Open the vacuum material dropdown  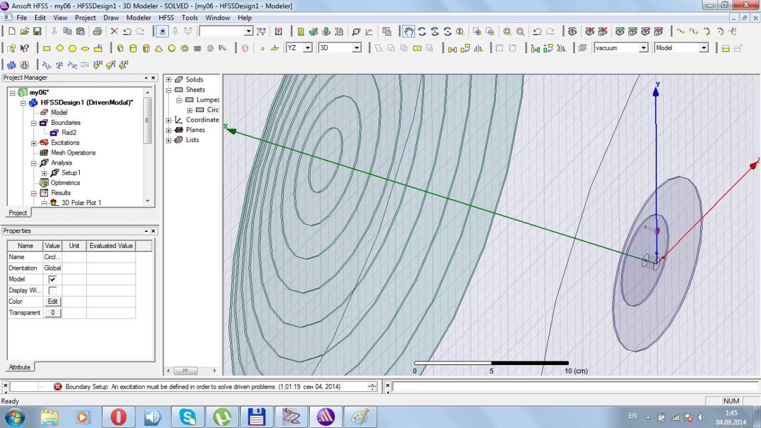point(643,48)
